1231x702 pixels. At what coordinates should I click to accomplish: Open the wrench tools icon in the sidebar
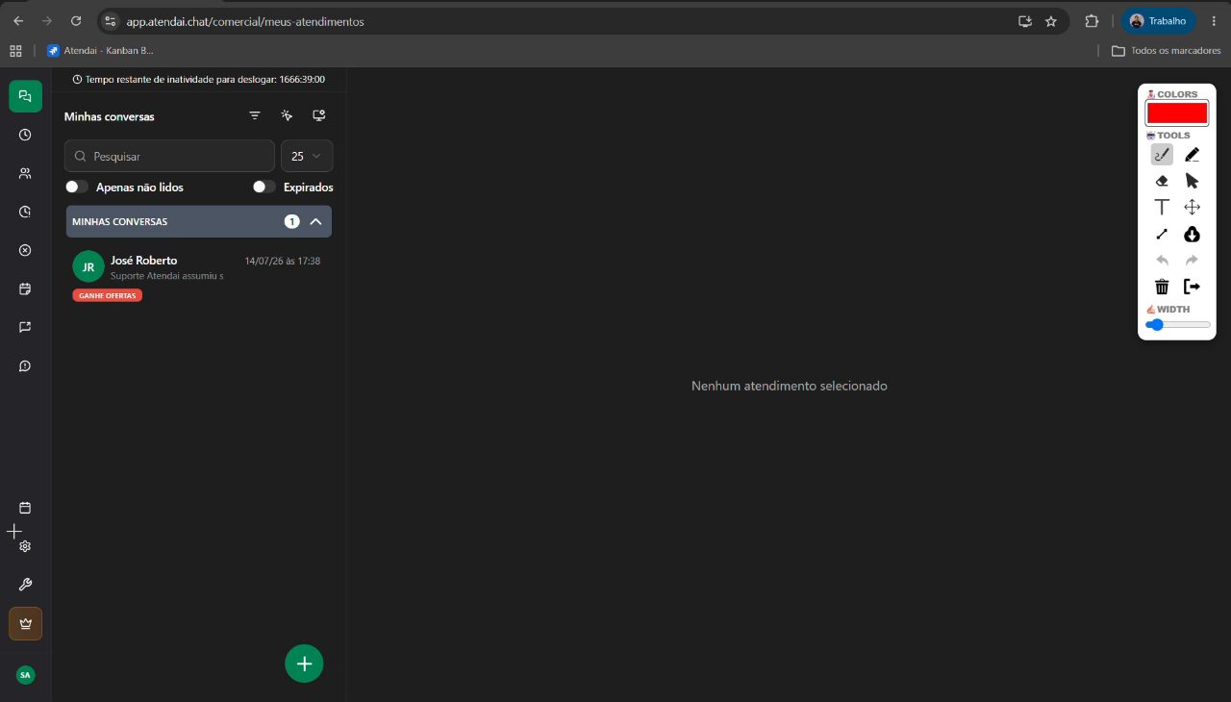pyautogui.click(x=25, y=585)
